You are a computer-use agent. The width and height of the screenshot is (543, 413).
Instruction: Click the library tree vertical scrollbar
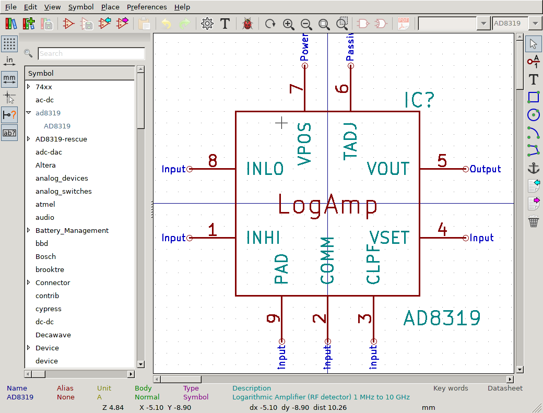[x=140, y=216]
